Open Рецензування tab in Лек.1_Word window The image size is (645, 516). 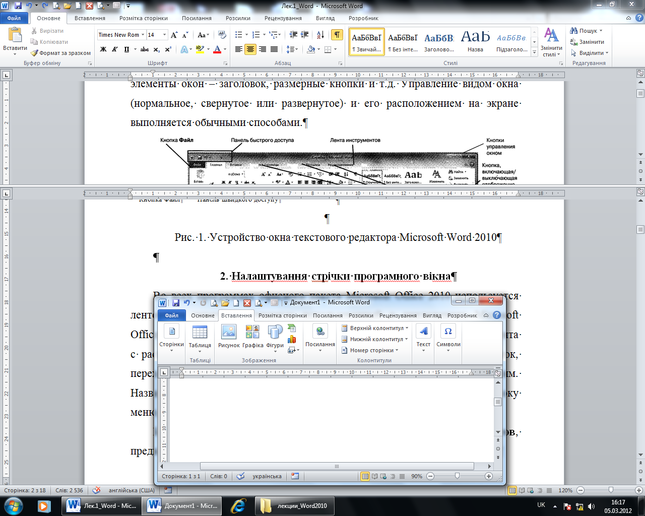283,18
